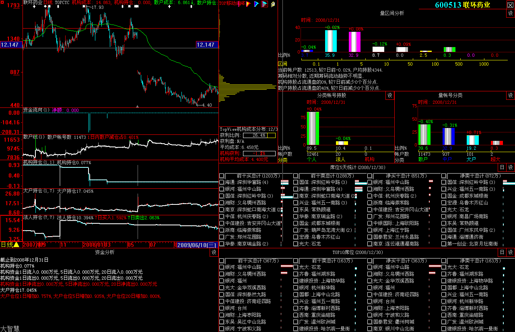The width and height of the screenshot is (515, 332).
Task: Click the yellow building chart icon
Action: click(x=273, y=4)
